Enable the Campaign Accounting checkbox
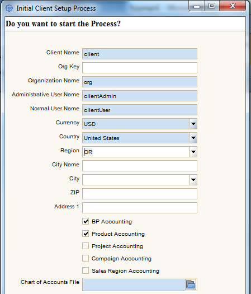Image resolution: width=251 pixels, height=294 pixels. tap(86, 258)
